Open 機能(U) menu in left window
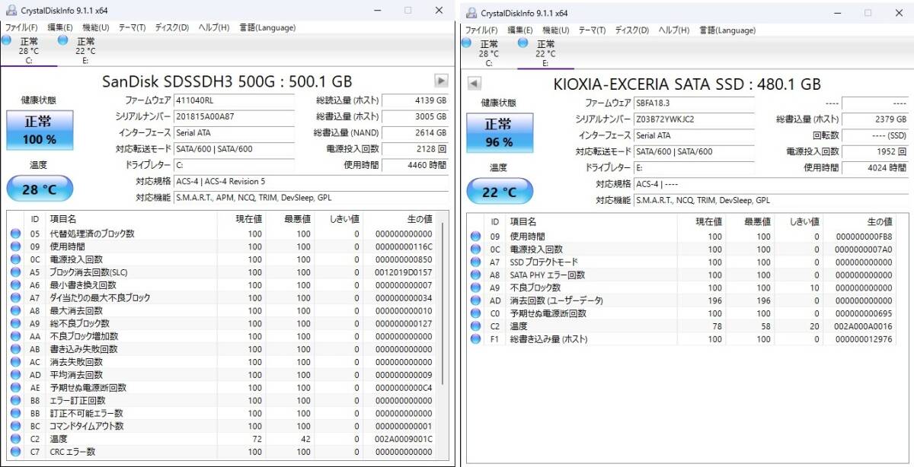The image size is (914, 467). [x=95, y=27]
